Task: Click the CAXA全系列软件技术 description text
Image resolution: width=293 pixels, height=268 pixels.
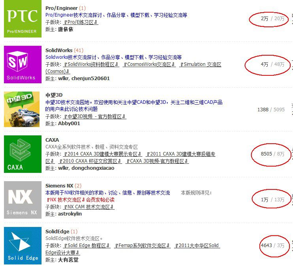Action: tap(92, 147)
